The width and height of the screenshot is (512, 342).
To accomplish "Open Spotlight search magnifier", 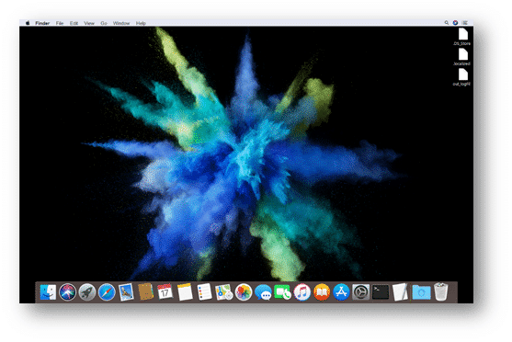I will [x=447, y=23].
